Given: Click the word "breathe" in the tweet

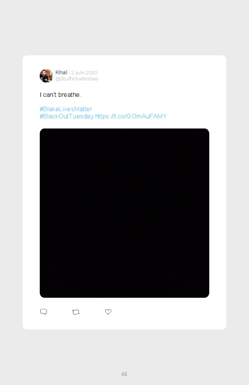Looking at the screenshot, I should [69, 95].
